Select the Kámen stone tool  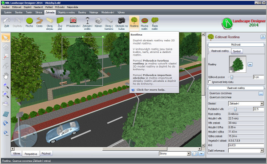(98, 23)
